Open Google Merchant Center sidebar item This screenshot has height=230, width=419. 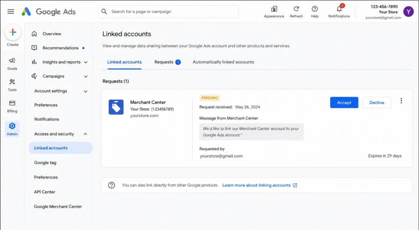click(58, 207)
